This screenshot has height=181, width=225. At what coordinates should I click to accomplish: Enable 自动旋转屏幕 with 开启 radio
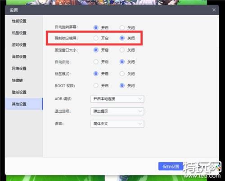pos(96,27)
